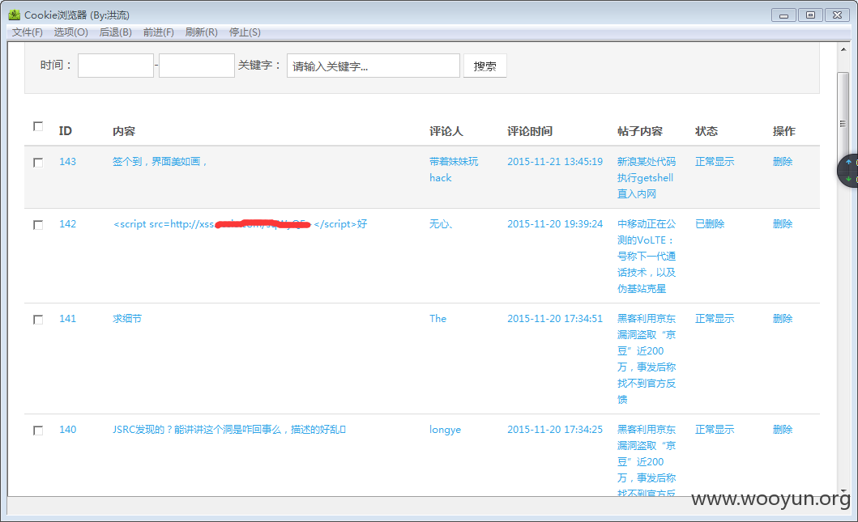The width and height of the screenshot is (858, 522).
Task: Delete comment 141 via 删除
Action: pyautogui.click(x=783, y=318)
